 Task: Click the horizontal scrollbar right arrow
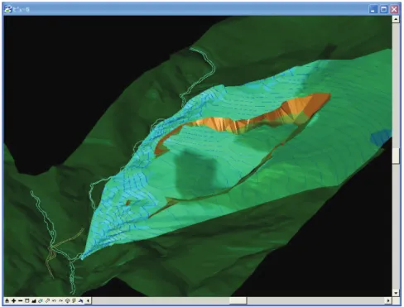tap(388, 300)
